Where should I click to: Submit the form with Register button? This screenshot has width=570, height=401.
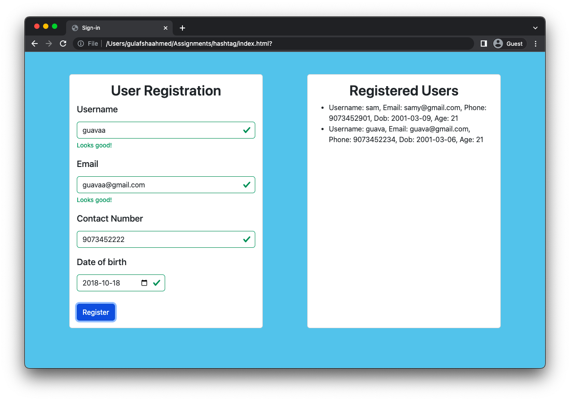pyautogui.click(x=96, y=312)
